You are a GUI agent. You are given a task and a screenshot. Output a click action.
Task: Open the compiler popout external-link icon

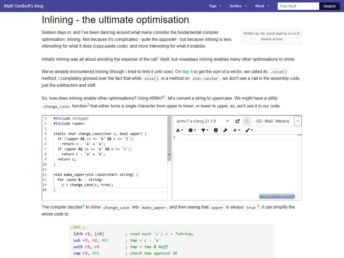click(238, 121)
